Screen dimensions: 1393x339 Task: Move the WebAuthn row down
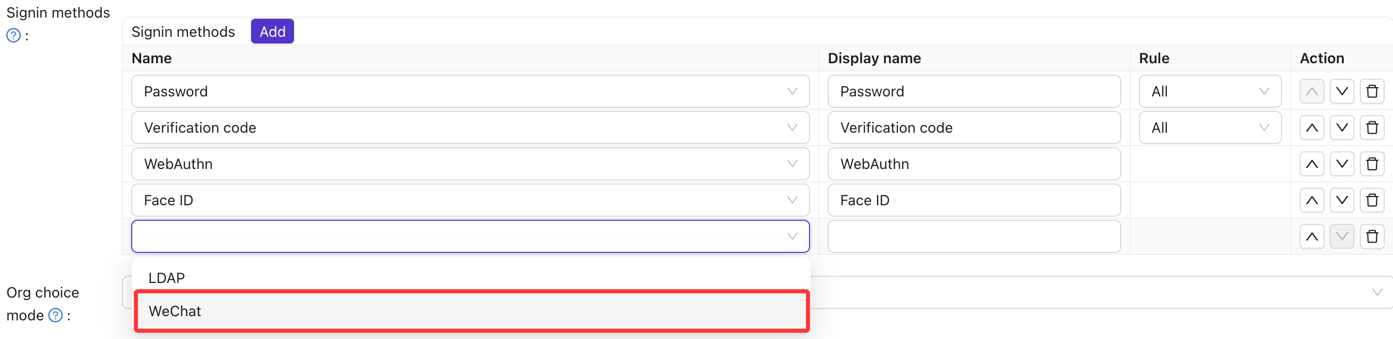point(1341,164)
